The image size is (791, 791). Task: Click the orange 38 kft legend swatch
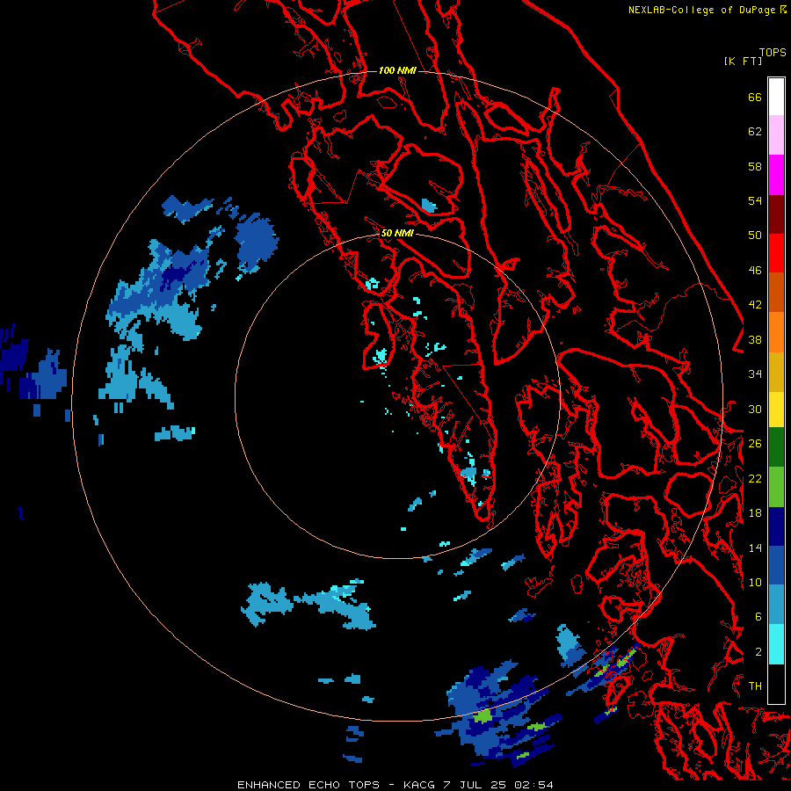click(776, 332)
